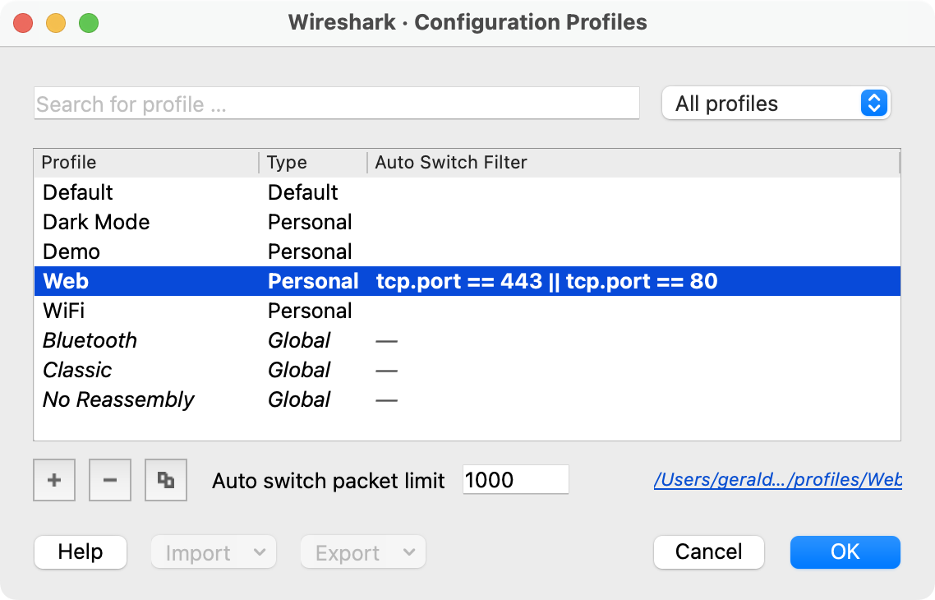Choose the Classic global profile
This screenshot has height=600, width=935.
coord(77,370)
